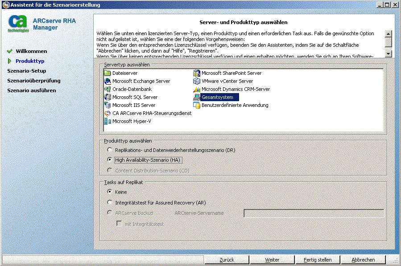The width and height of the screenshot is (401, 266).
Task: Click the green arrow beside Produkttyp
Action: (x=10, y=61)
